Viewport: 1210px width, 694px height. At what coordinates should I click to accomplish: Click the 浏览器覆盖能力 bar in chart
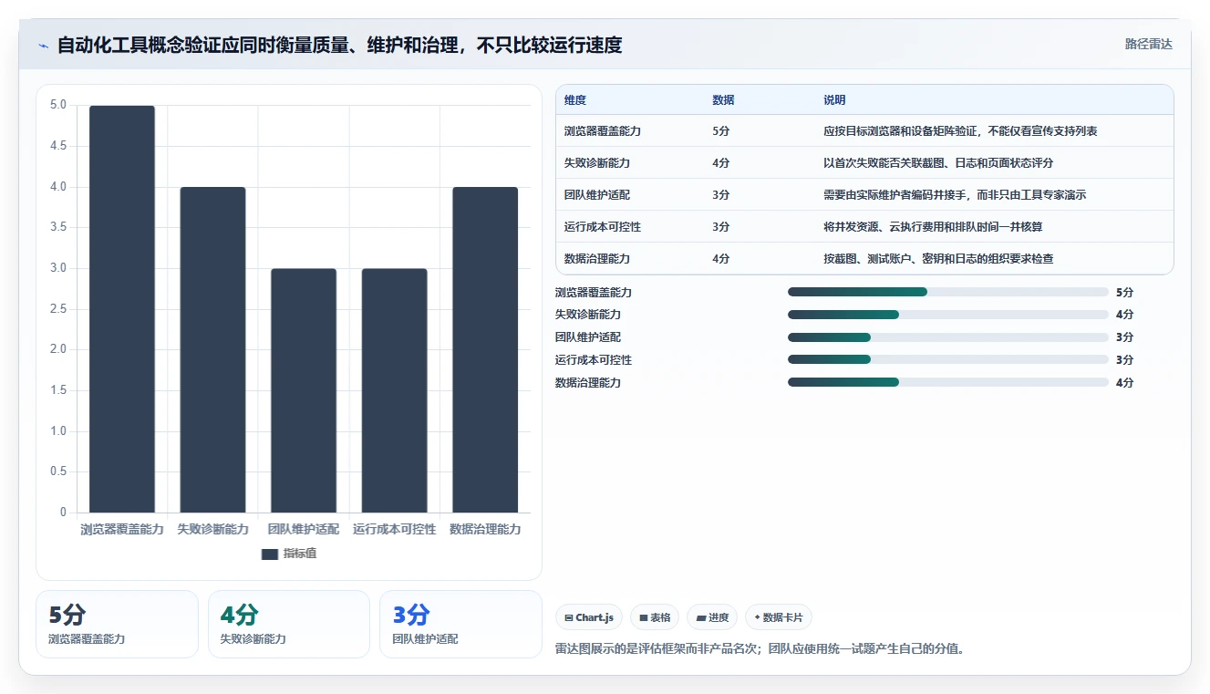click(x=122, y=309)
